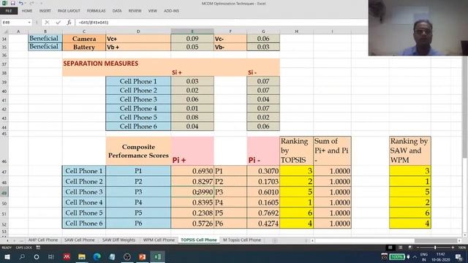Click the next-sheet navigation arrow
Screen dimensions: 468x263
tap(14, 240)
